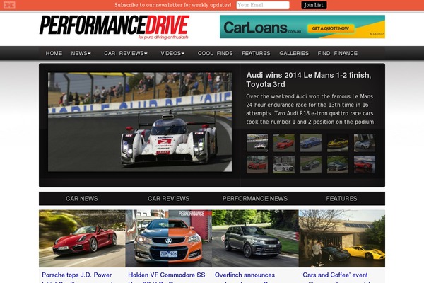
Task: Switch to the CAR NEWS tab
Action: coord(82,199)
